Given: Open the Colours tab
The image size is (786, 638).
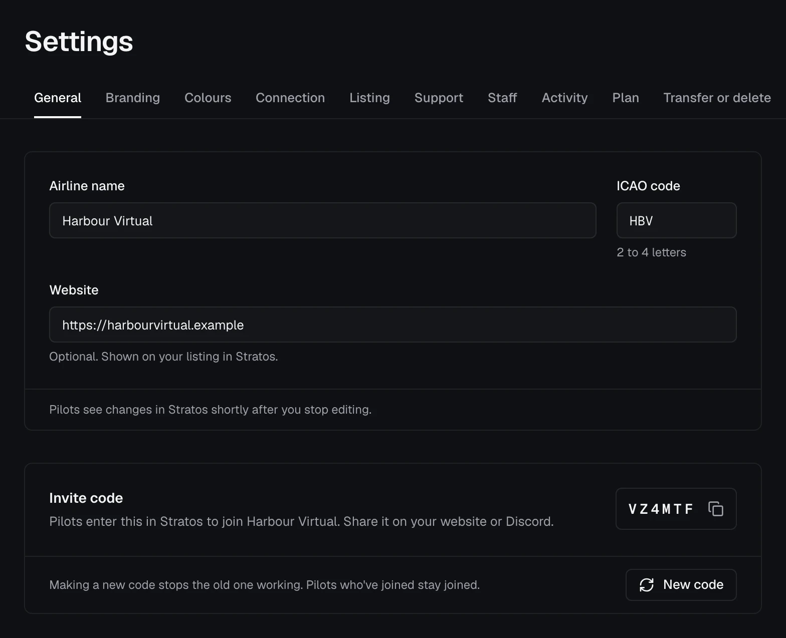Looking at the screenshot, I should 208,98.
